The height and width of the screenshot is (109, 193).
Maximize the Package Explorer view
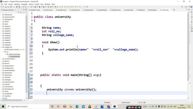(x=26, y=10)
